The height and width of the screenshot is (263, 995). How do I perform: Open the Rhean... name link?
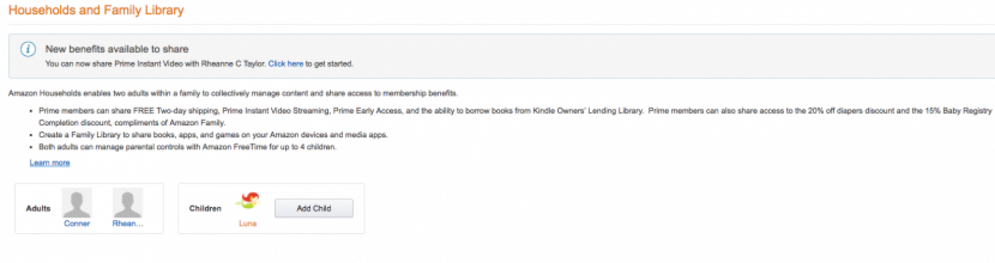tap(128, 224)
